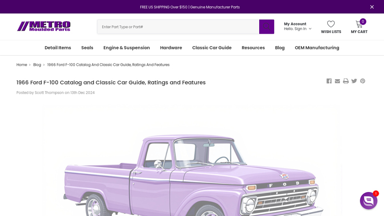Pin article on Pinterest
The width and height of the screenshot is (384, 216).
[x=363, y=81]
